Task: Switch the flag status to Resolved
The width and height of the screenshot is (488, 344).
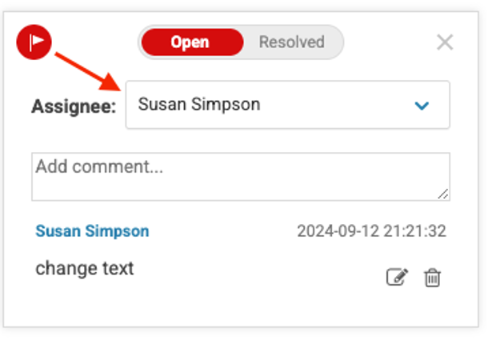Action: click(291, 42)
